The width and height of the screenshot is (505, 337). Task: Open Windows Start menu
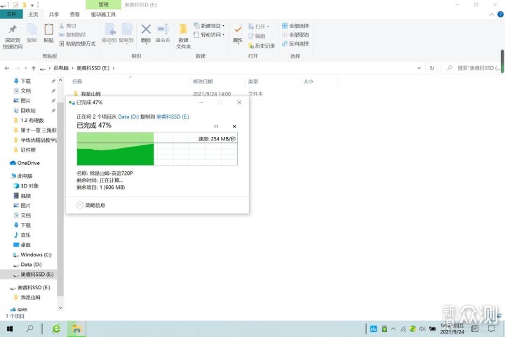tap(10, 329)
